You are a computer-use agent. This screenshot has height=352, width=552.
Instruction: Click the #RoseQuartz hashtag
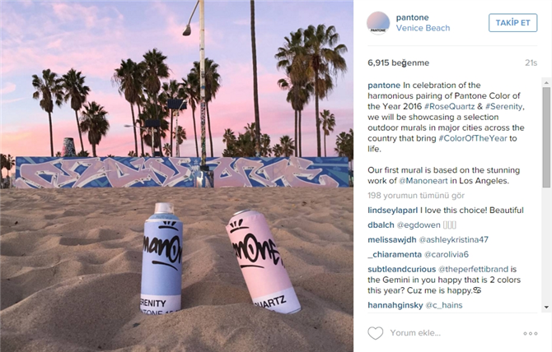click(x=449, y=106)
